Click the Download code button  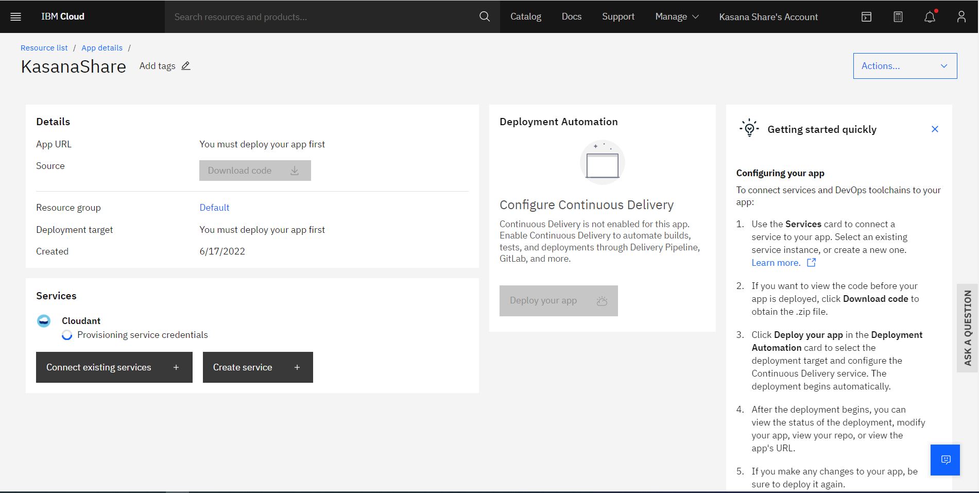click(x=255, y=171)
